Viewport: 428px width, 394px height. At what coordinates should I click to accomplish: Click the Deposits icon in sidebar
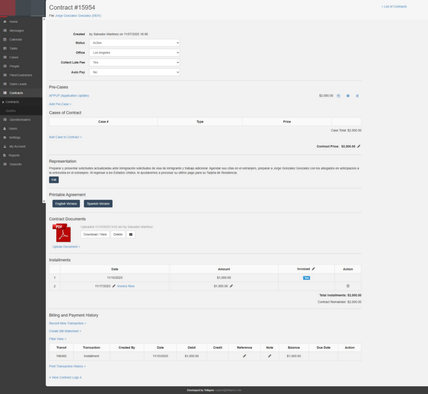tap(5, 164)
